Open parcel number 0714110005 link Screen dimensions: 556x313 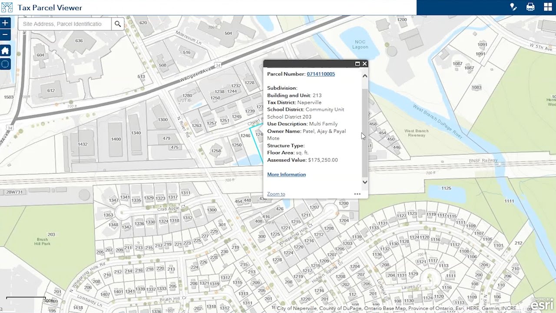tap(321, 74)
